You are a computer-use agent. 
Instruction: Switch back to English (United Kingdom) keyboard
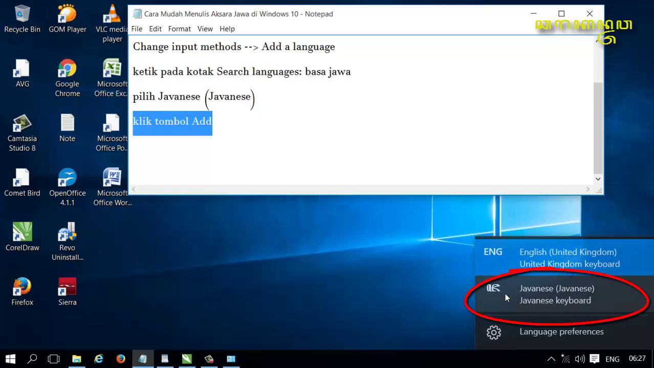(568, 258)
